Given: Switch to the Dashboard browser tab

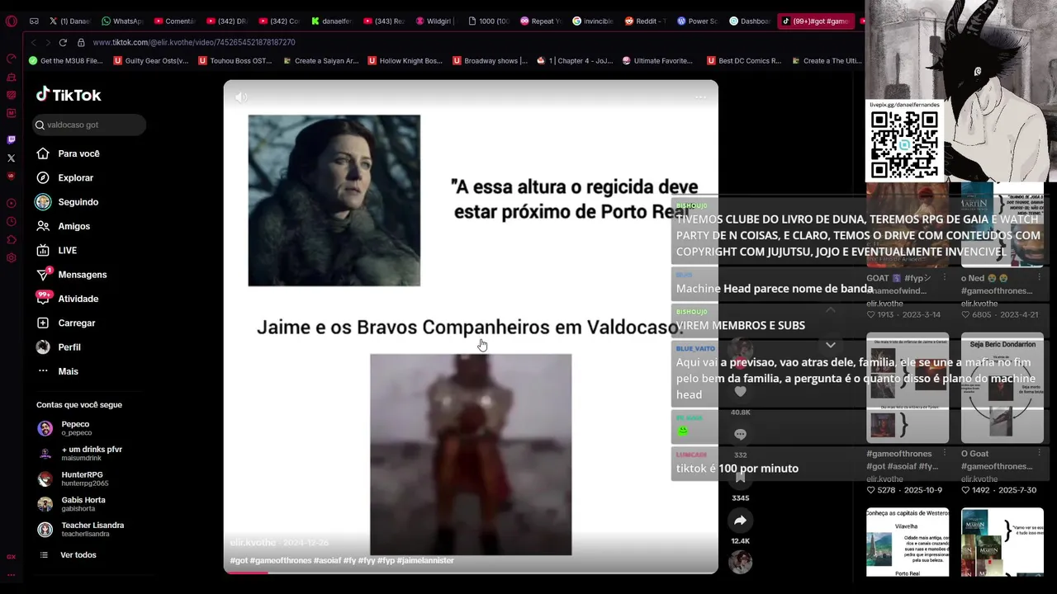Looking at the screenshot, I should coord(749,21).
